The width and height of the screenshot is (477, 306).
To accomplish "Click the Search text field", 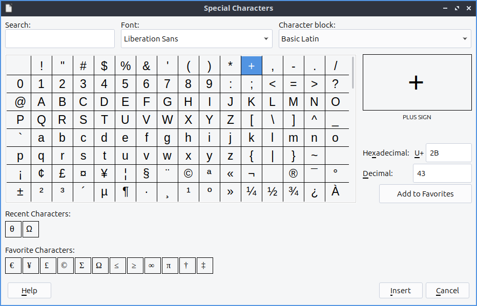I will (60, 39).
